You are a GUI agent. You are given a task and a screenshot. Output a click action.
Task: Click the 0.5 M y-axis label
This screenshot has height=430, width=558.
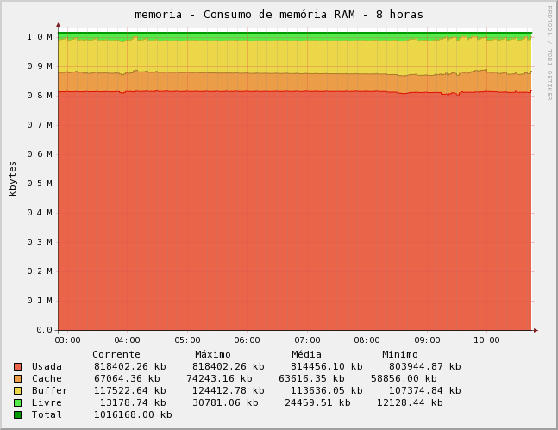40,184
